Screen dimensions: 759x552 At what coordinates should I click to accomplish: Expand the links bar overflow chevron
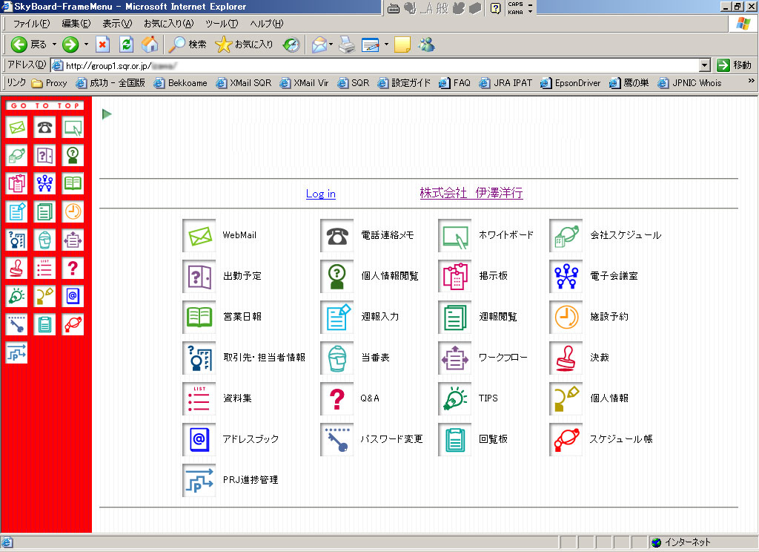pyautogui.click(x=752, y=81)
